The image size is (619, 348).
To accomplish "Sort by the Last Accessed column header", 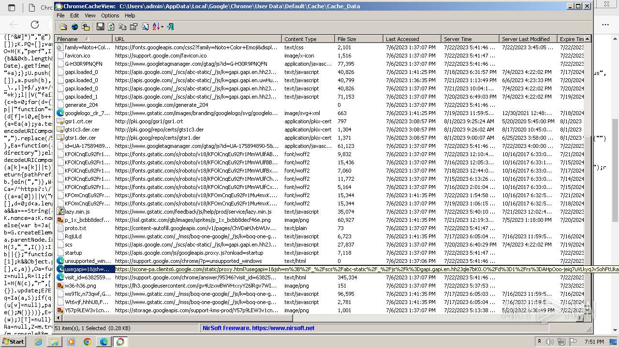I will pos(413,39).
